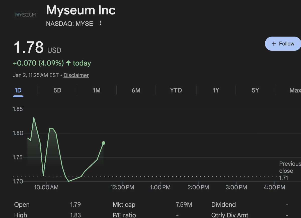Open the three-dot menu beside NASDAQ: MYSE
The image size is (301, 218).
pos(100,23)
